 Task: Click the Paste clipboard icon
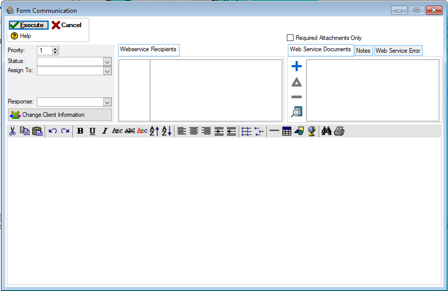pyautogui.click(x=37, y=131)
